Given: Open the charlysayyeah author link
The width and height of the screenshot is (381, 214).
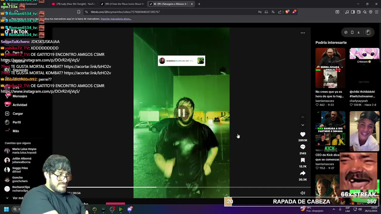Looking at the screenshot, I should pyautogui.click(x=359, y=101).
